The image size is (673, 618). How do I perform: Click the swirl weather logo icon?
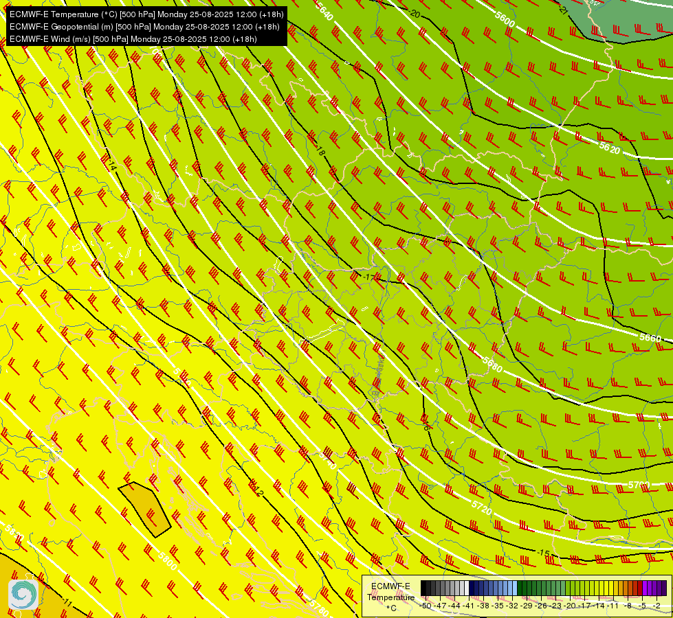tap(23, 594)
